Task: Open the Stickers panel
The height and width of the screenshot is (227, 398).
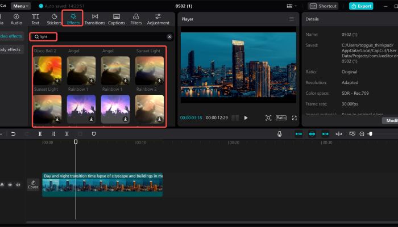Action: pos(54,19)
